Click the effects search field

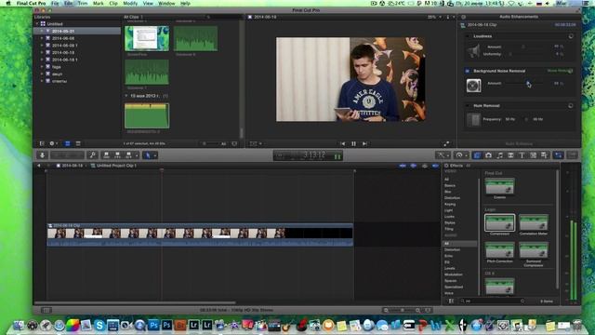493,301
